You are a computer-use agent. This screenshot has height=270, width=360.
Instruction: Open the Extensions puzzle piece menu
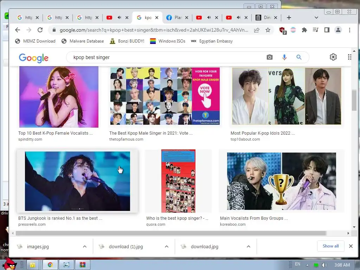[304, 30]
